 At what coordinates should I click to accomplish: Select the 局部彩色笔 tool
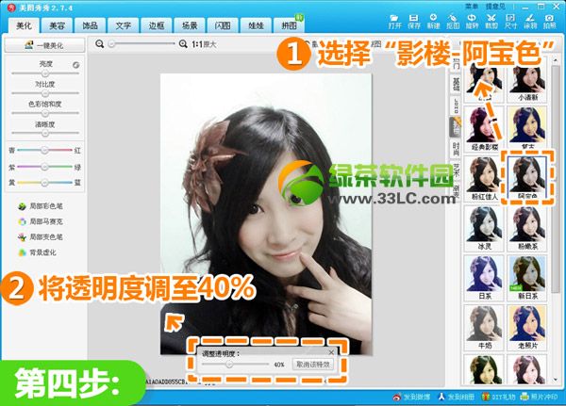(41, 206)
